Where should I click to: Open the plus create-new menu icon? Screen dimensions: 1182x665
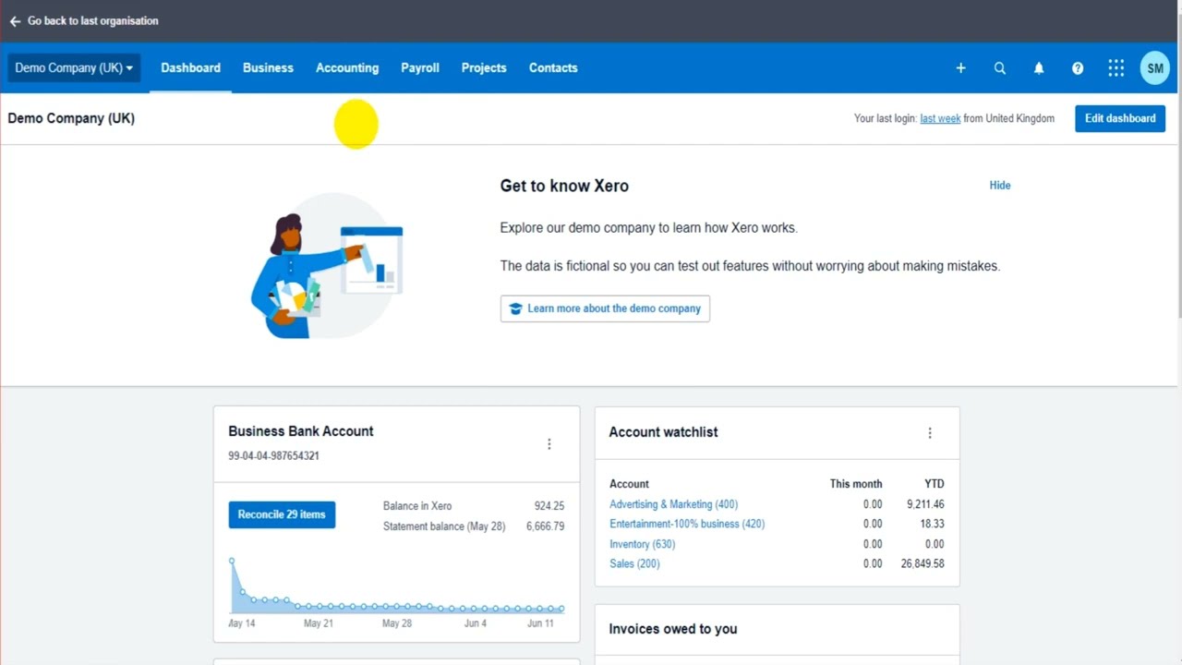tap(960, 68)
